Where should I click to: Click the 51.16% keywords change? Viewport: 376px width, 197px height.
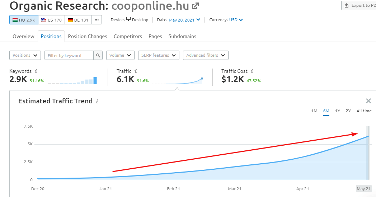click(x=37, y=81)
